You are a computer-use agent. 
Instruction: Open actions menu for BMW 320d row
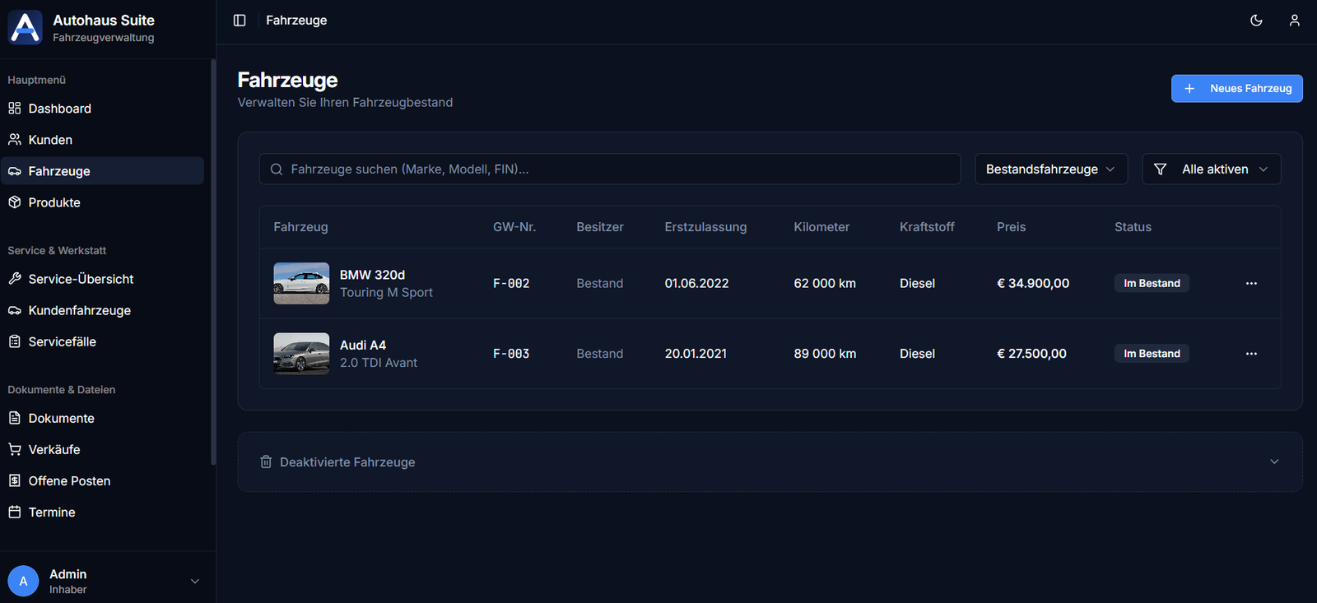coord(1251,283)
